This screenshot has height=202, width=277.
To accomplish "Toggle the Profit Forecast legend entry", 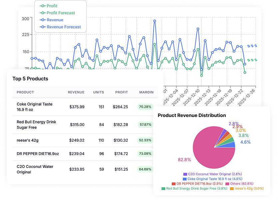I will pos(61,13).
